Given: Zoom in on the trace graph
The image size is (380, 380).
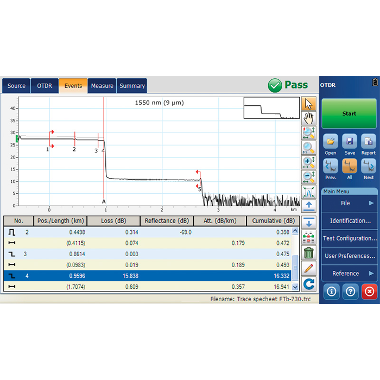Looking at the screenshot, I should pyautogui.click(x=308, y=162).
